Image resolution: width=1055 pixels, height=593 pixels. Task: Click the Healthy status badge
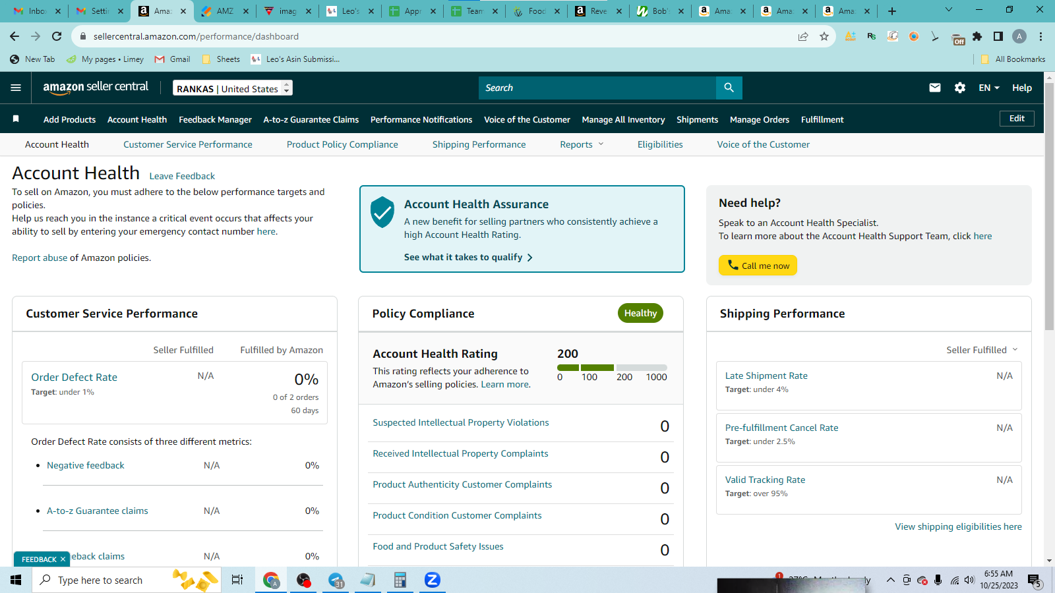(640, 313)
